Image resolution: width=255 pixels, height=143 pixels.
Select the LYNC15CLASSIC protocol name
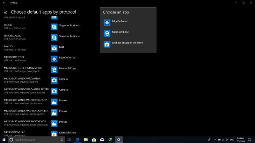pyautogui.click(x=13, y=36)
